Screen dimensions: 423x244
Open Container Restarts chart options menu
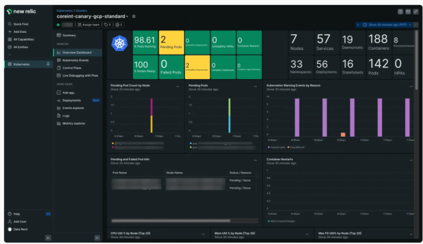pos(411,160)
